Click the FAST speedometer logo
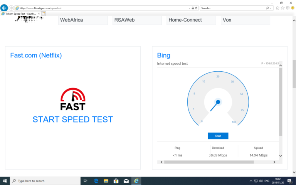This screenshot has height=185, width=296. [73, 99]
